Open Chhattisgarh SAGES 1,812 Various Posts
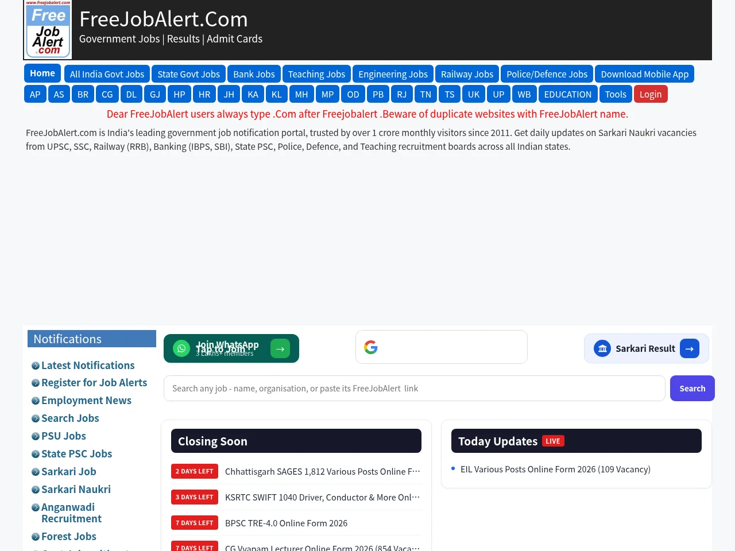 323,471
